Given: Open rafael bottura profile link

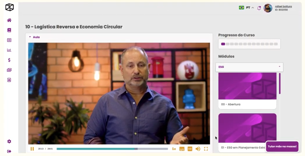Looking at the screenshot, I should (283, 6).
